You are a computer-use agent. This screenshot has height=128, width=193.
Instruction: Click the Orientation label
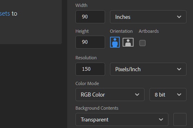coord(121,31)
